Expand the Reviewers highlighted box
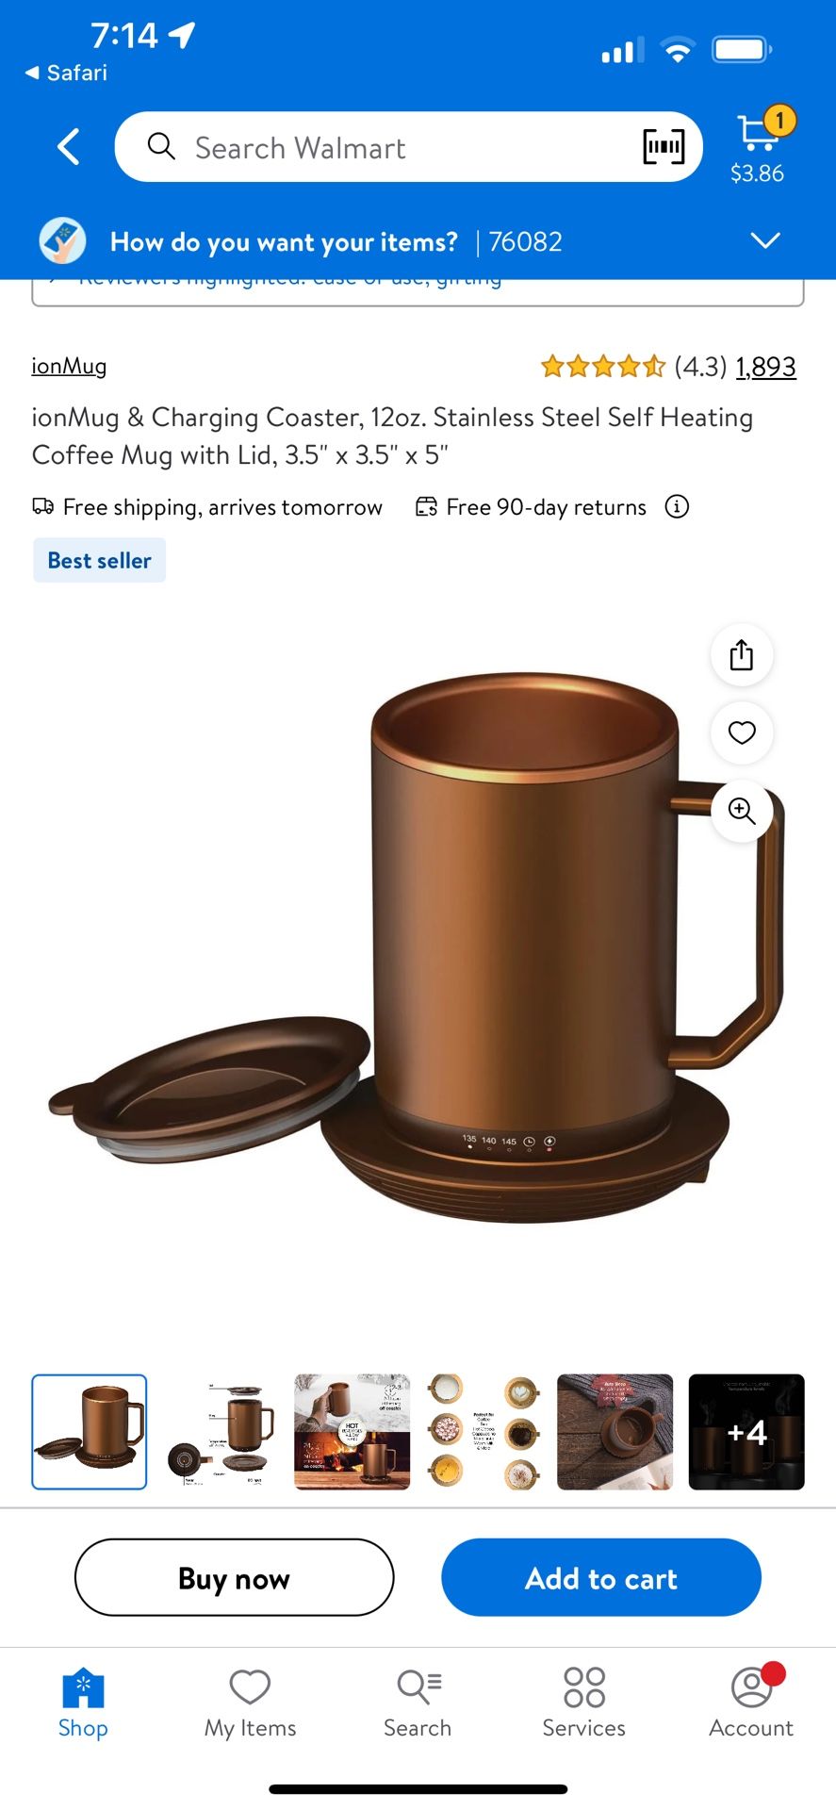 click(418, 290)
